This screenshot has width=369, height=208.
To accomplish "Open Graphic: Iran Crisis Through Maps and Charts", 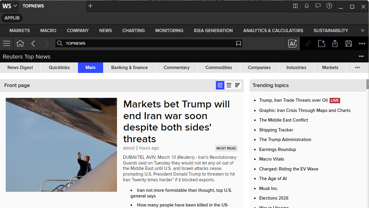I will click(305, 110).
